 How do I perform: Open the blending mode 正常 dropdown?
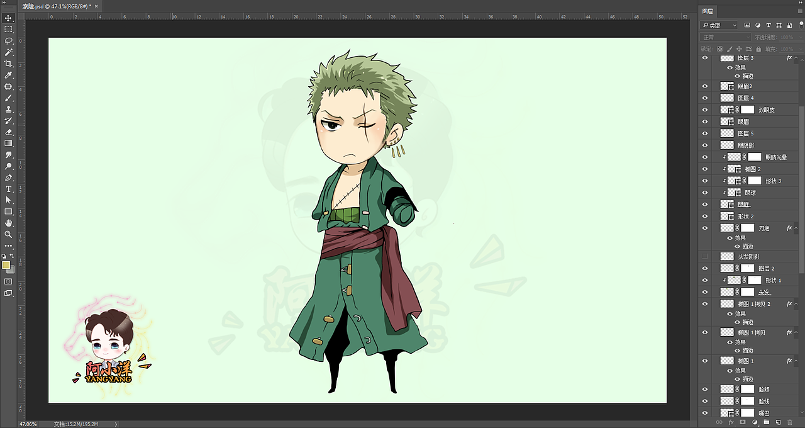click(725, 37)
